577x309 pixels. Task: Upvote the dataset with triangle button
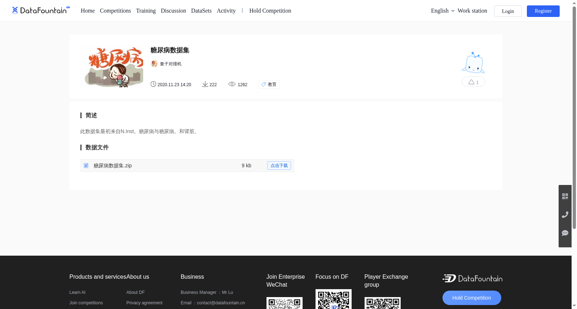click(x=473, y=82)
